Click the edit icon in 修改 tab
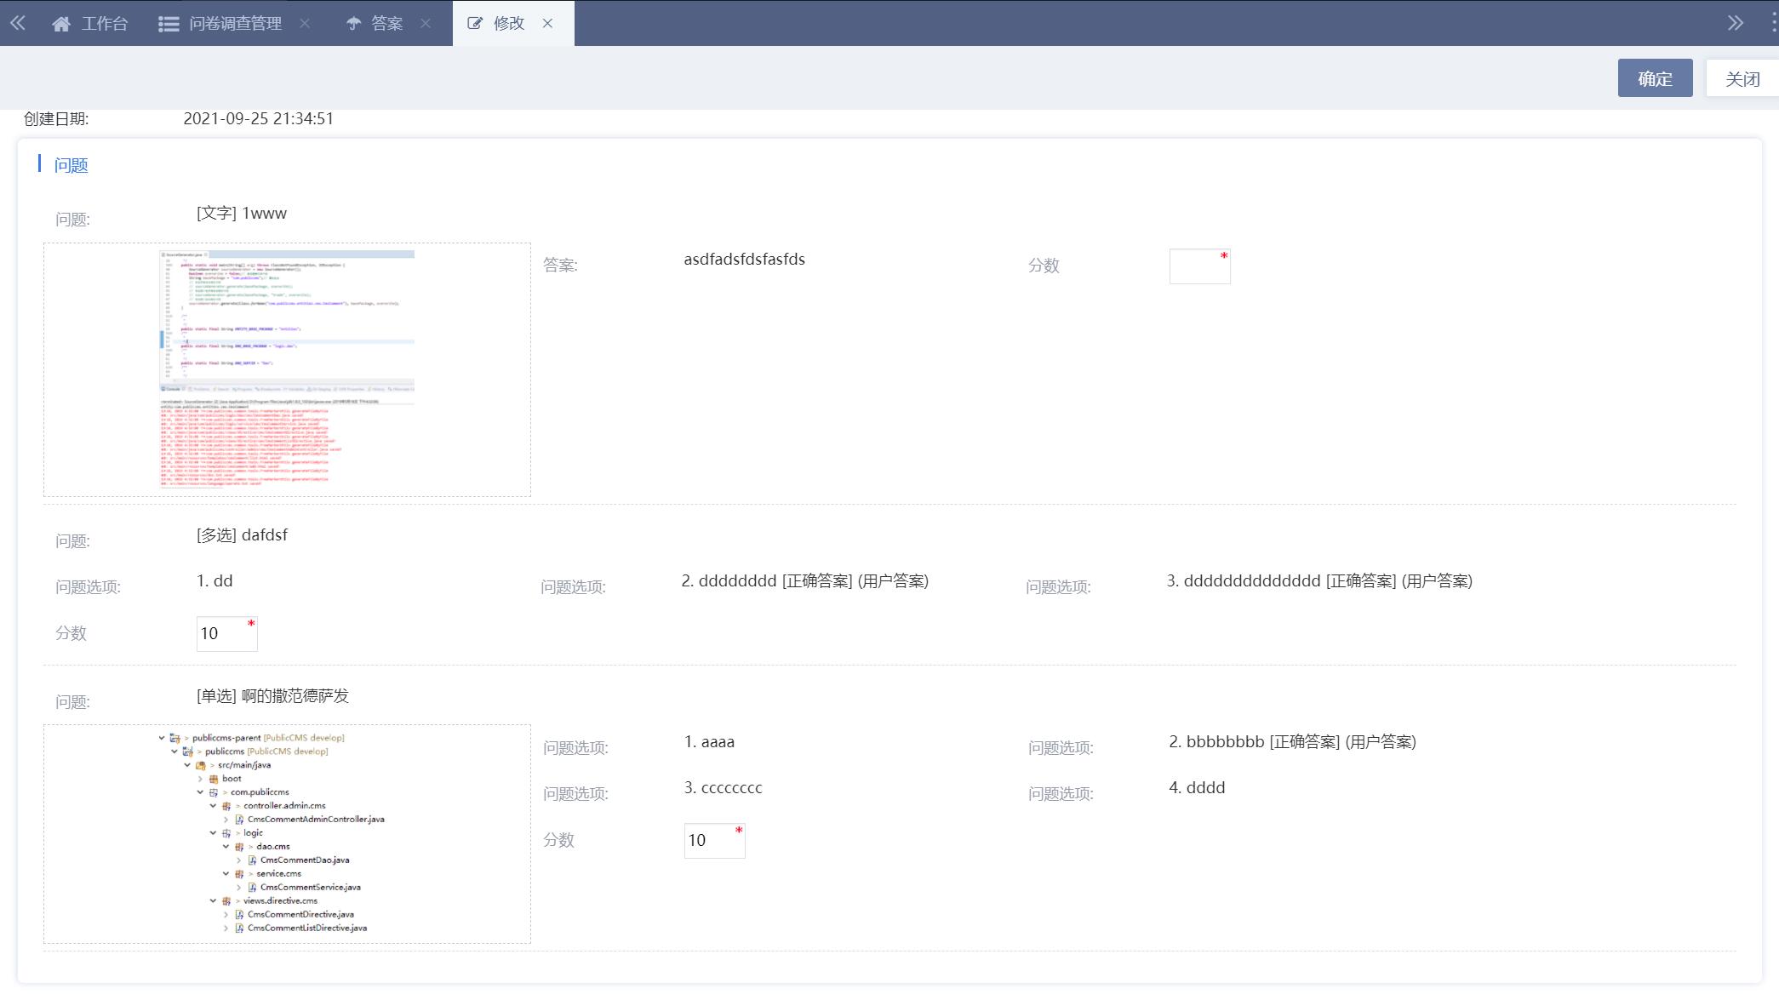The image size is (1779, 1000). point(475,24)
